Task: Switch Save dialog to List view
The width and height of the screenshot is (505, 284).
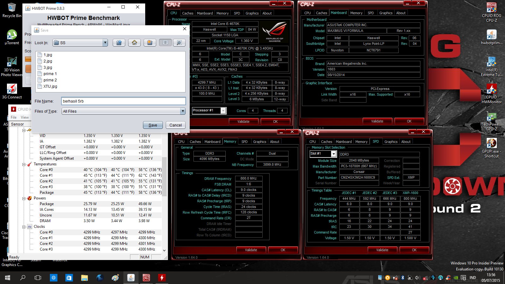Action: coord(165,43)
